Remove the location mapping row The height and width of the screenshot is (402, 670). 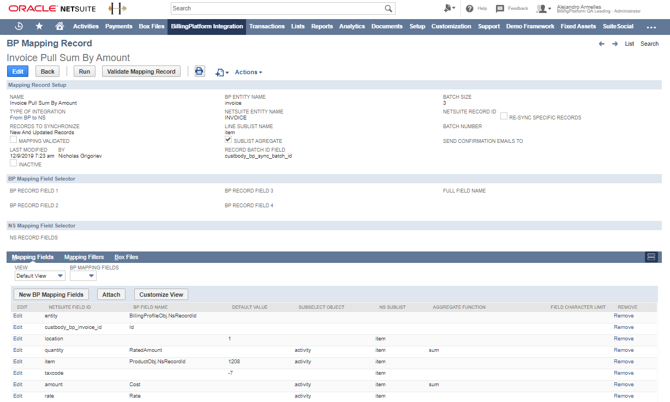coord(624,339)
